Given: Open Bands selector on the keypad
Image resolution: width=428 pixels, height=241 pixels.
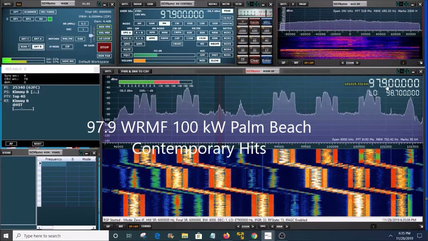Looking at the screenshot, I should click(254, 22).
